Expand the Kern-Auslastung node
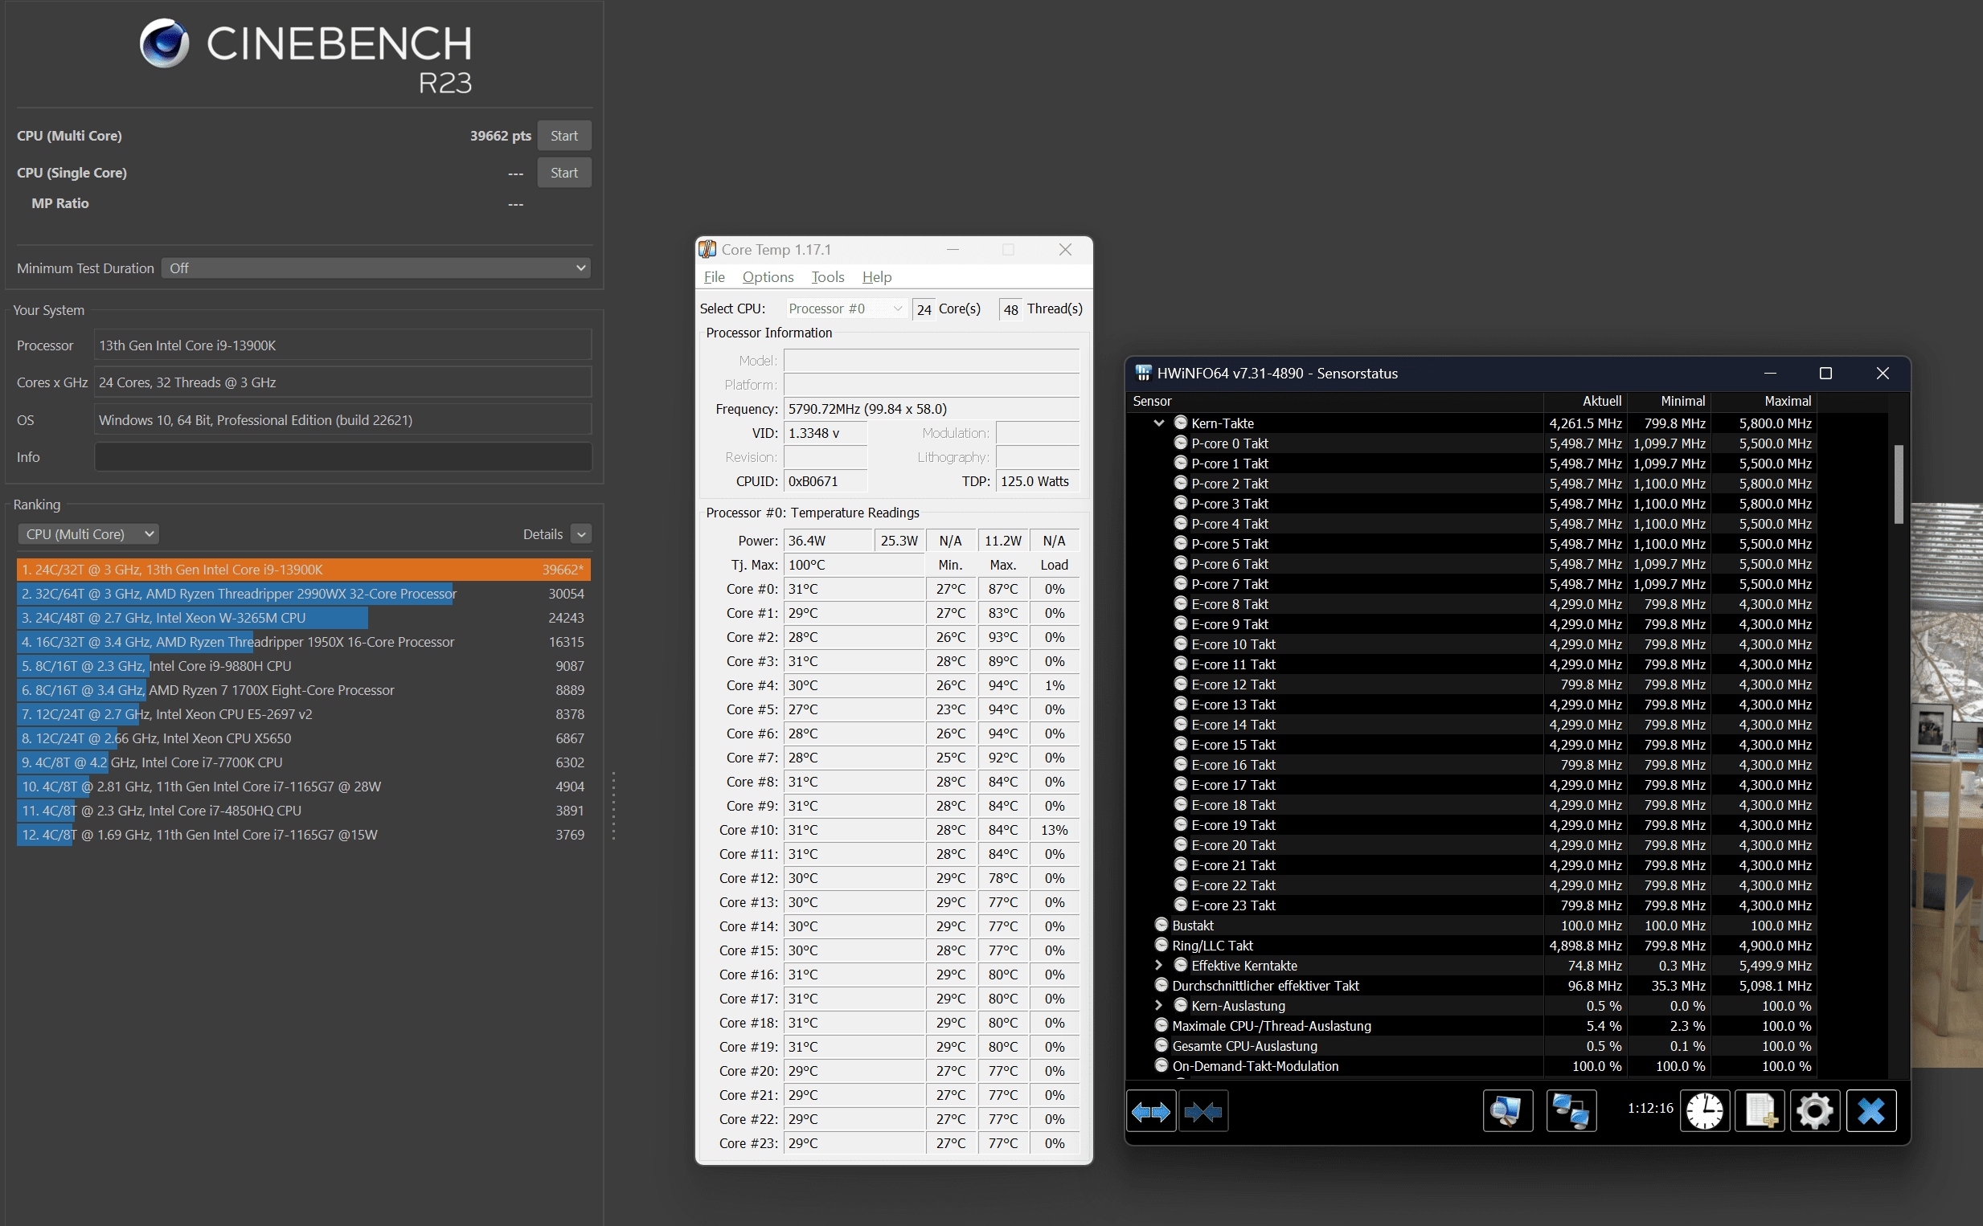This screenshot has width=1983, height=1226. coord(1159,1006)
